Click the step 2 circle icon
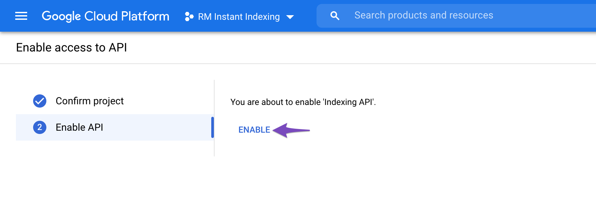The height and width of the screenshot is (198, 596). [x=39, y=127]
